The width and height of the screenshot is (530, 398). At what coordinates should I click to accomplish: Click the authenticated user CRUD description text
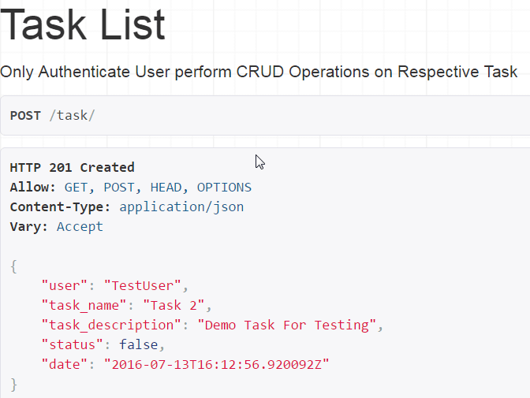pyautogui.click(x=259, y=72)
